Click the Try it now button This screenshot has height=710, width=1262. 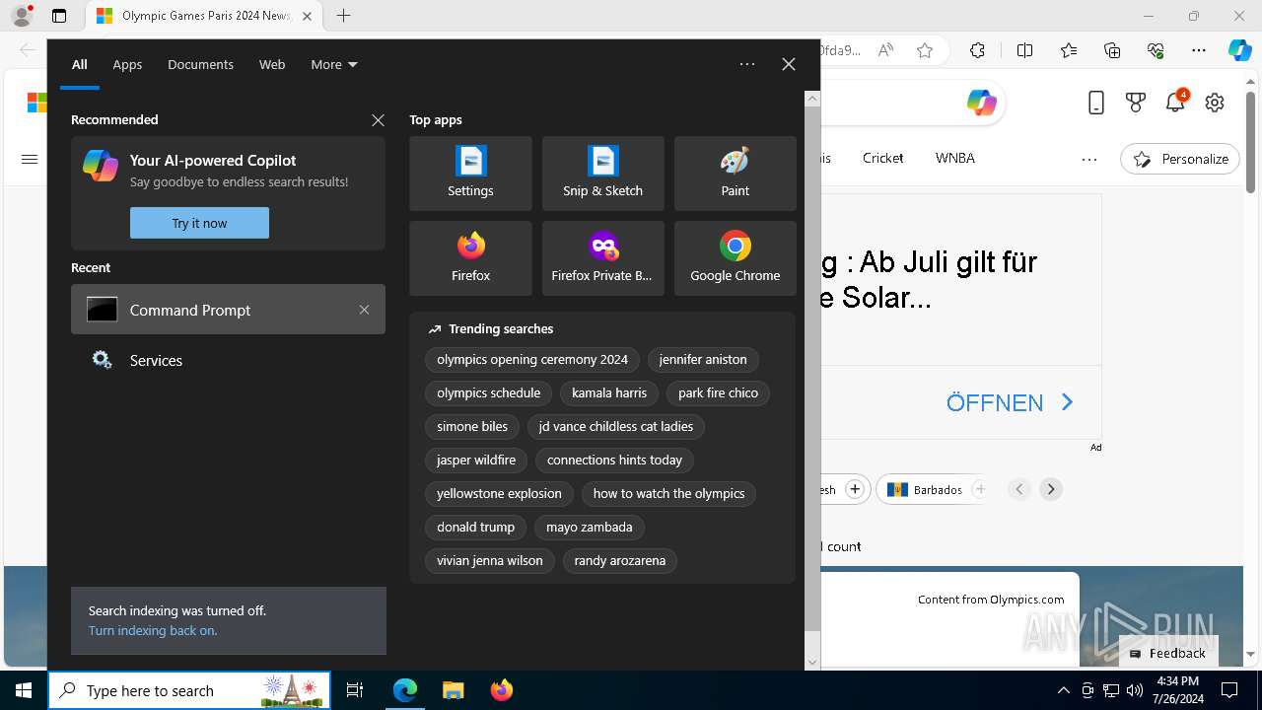[199, 223]
